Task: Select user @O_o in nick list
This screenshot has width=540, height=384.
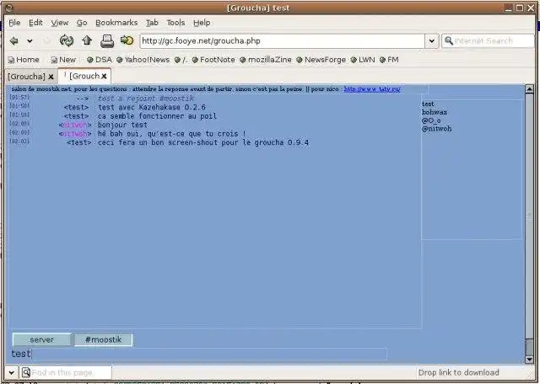Action: click(x=431, y=120)
